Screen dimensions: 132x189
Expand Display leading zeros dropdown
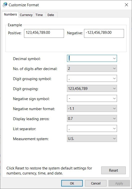[x=92, y=118]
